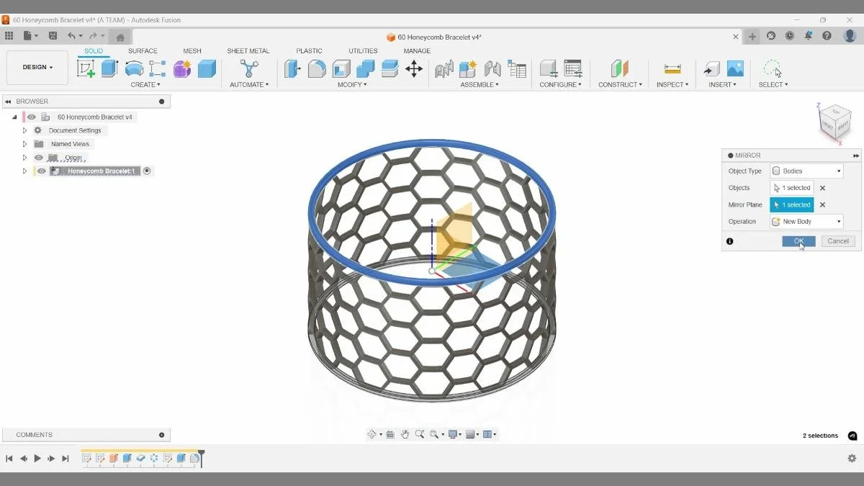Toggle visibility of 60 Honeycomb Bracelet v4 root
The width and height of the screenshot is (864, 486).
32,117
